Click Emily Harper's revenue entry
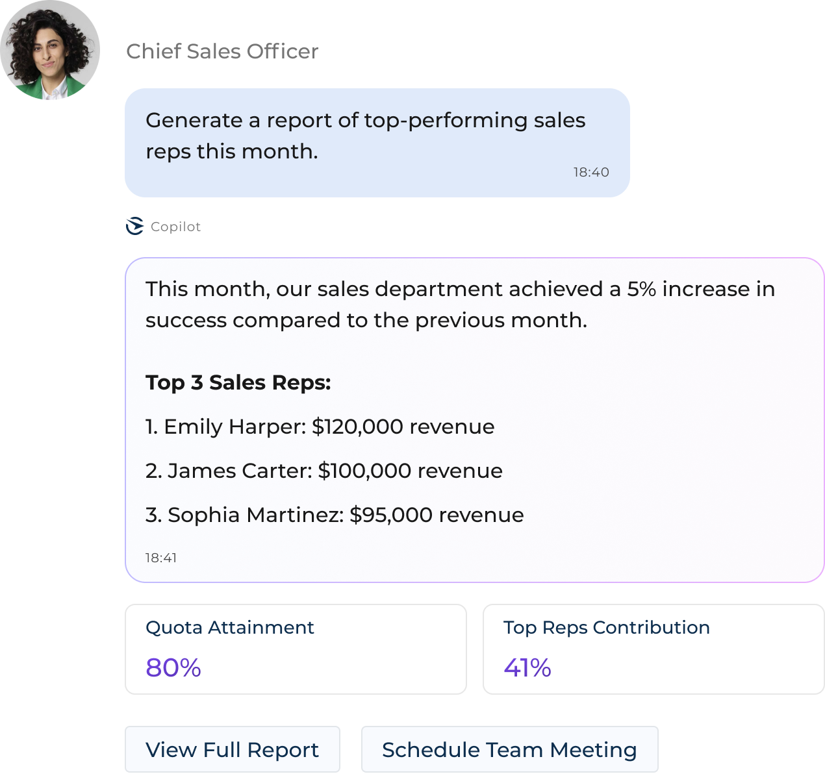This screenshot has width=825, height=783. click(x=320, y=427)
